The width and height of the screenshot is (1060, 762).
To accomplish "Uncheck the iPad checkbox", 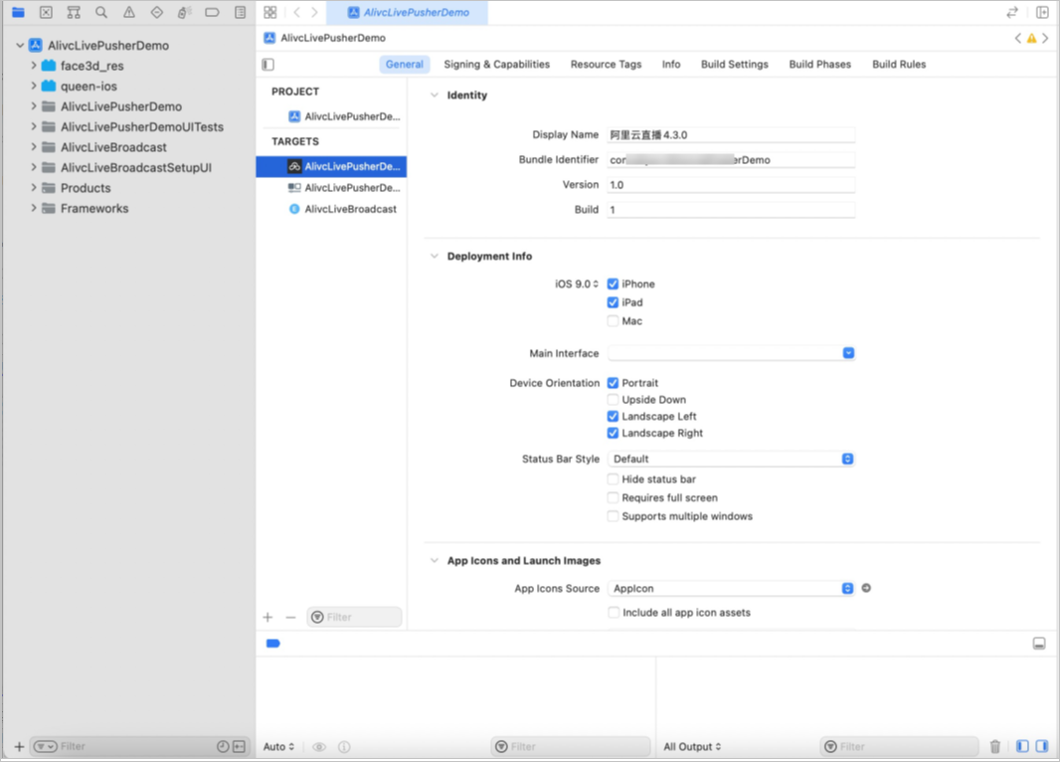I will tap(613, 302).
